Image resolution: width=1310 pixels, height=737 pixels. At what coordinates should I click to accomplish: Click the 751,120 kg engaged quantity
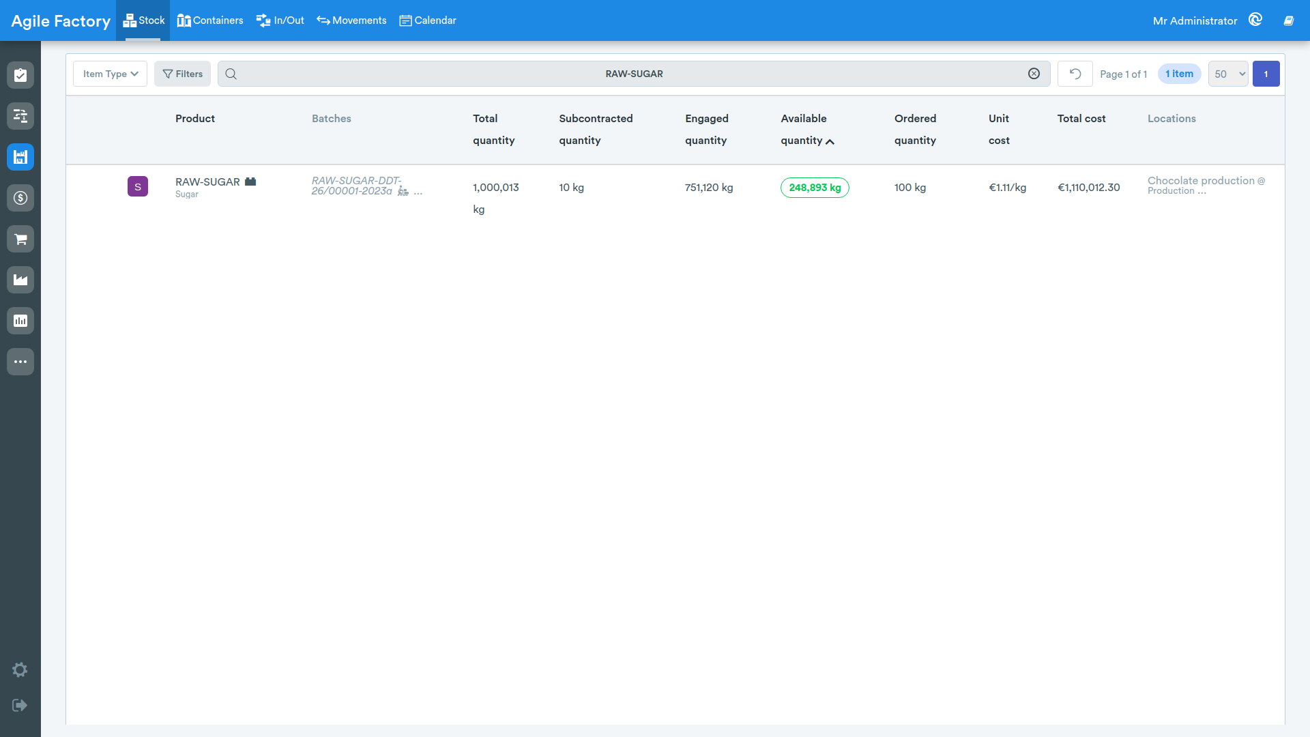pyautogui.click(x=709, y=187)
